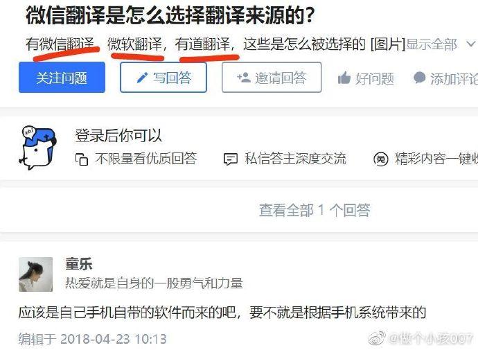Viewport: 478px width, 350px height.
Task: Click the 关注问题 button
Action: 62,78
